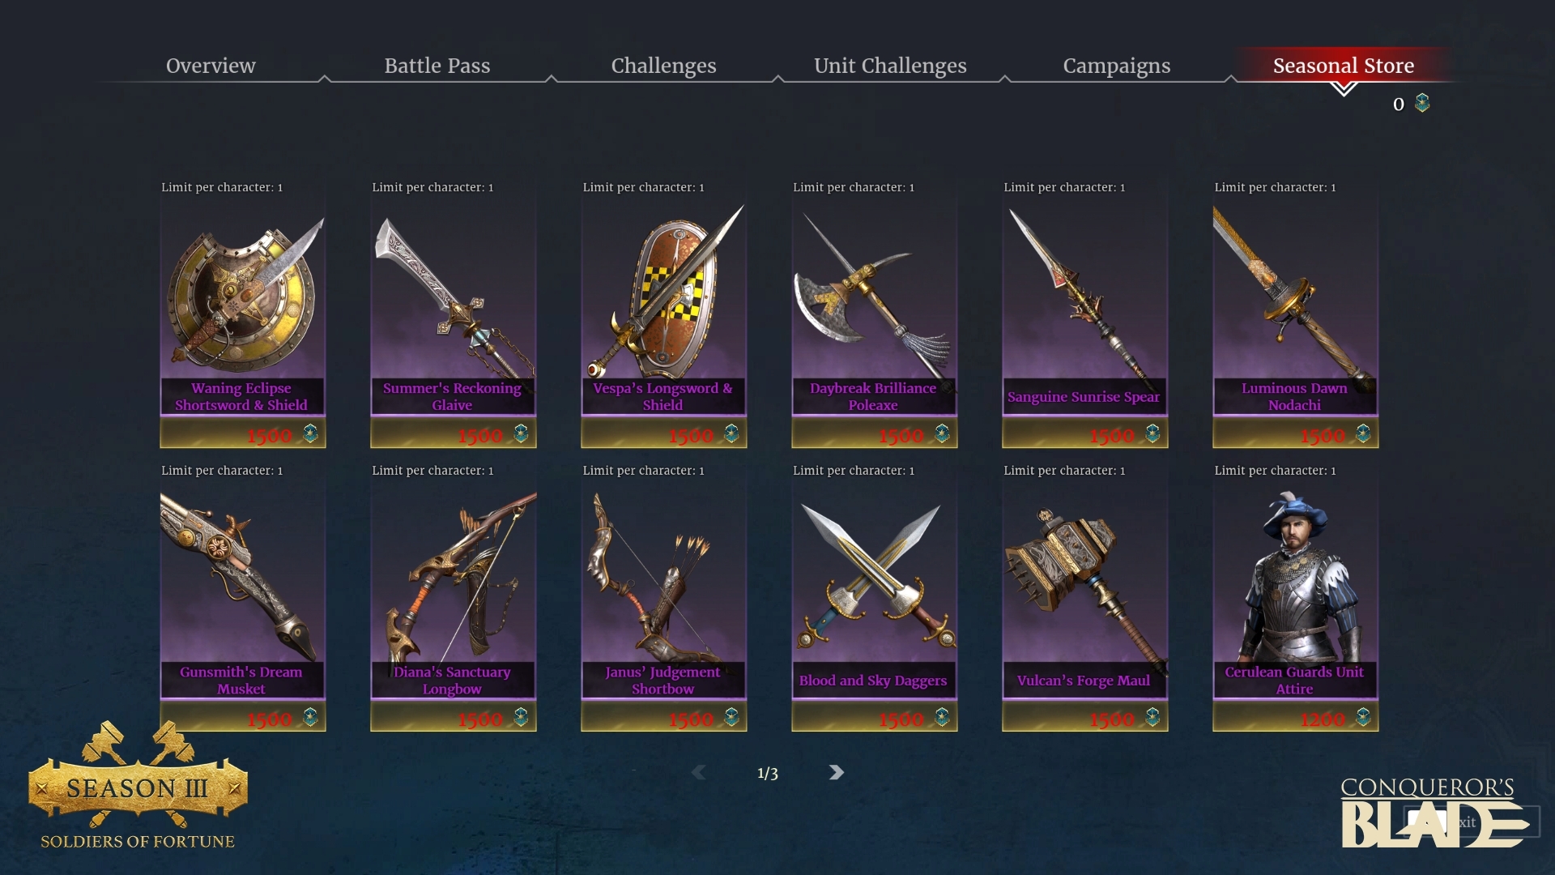Open the Challenges tab
This screenshot has height=875, width=1555.
tap(663, 66)
